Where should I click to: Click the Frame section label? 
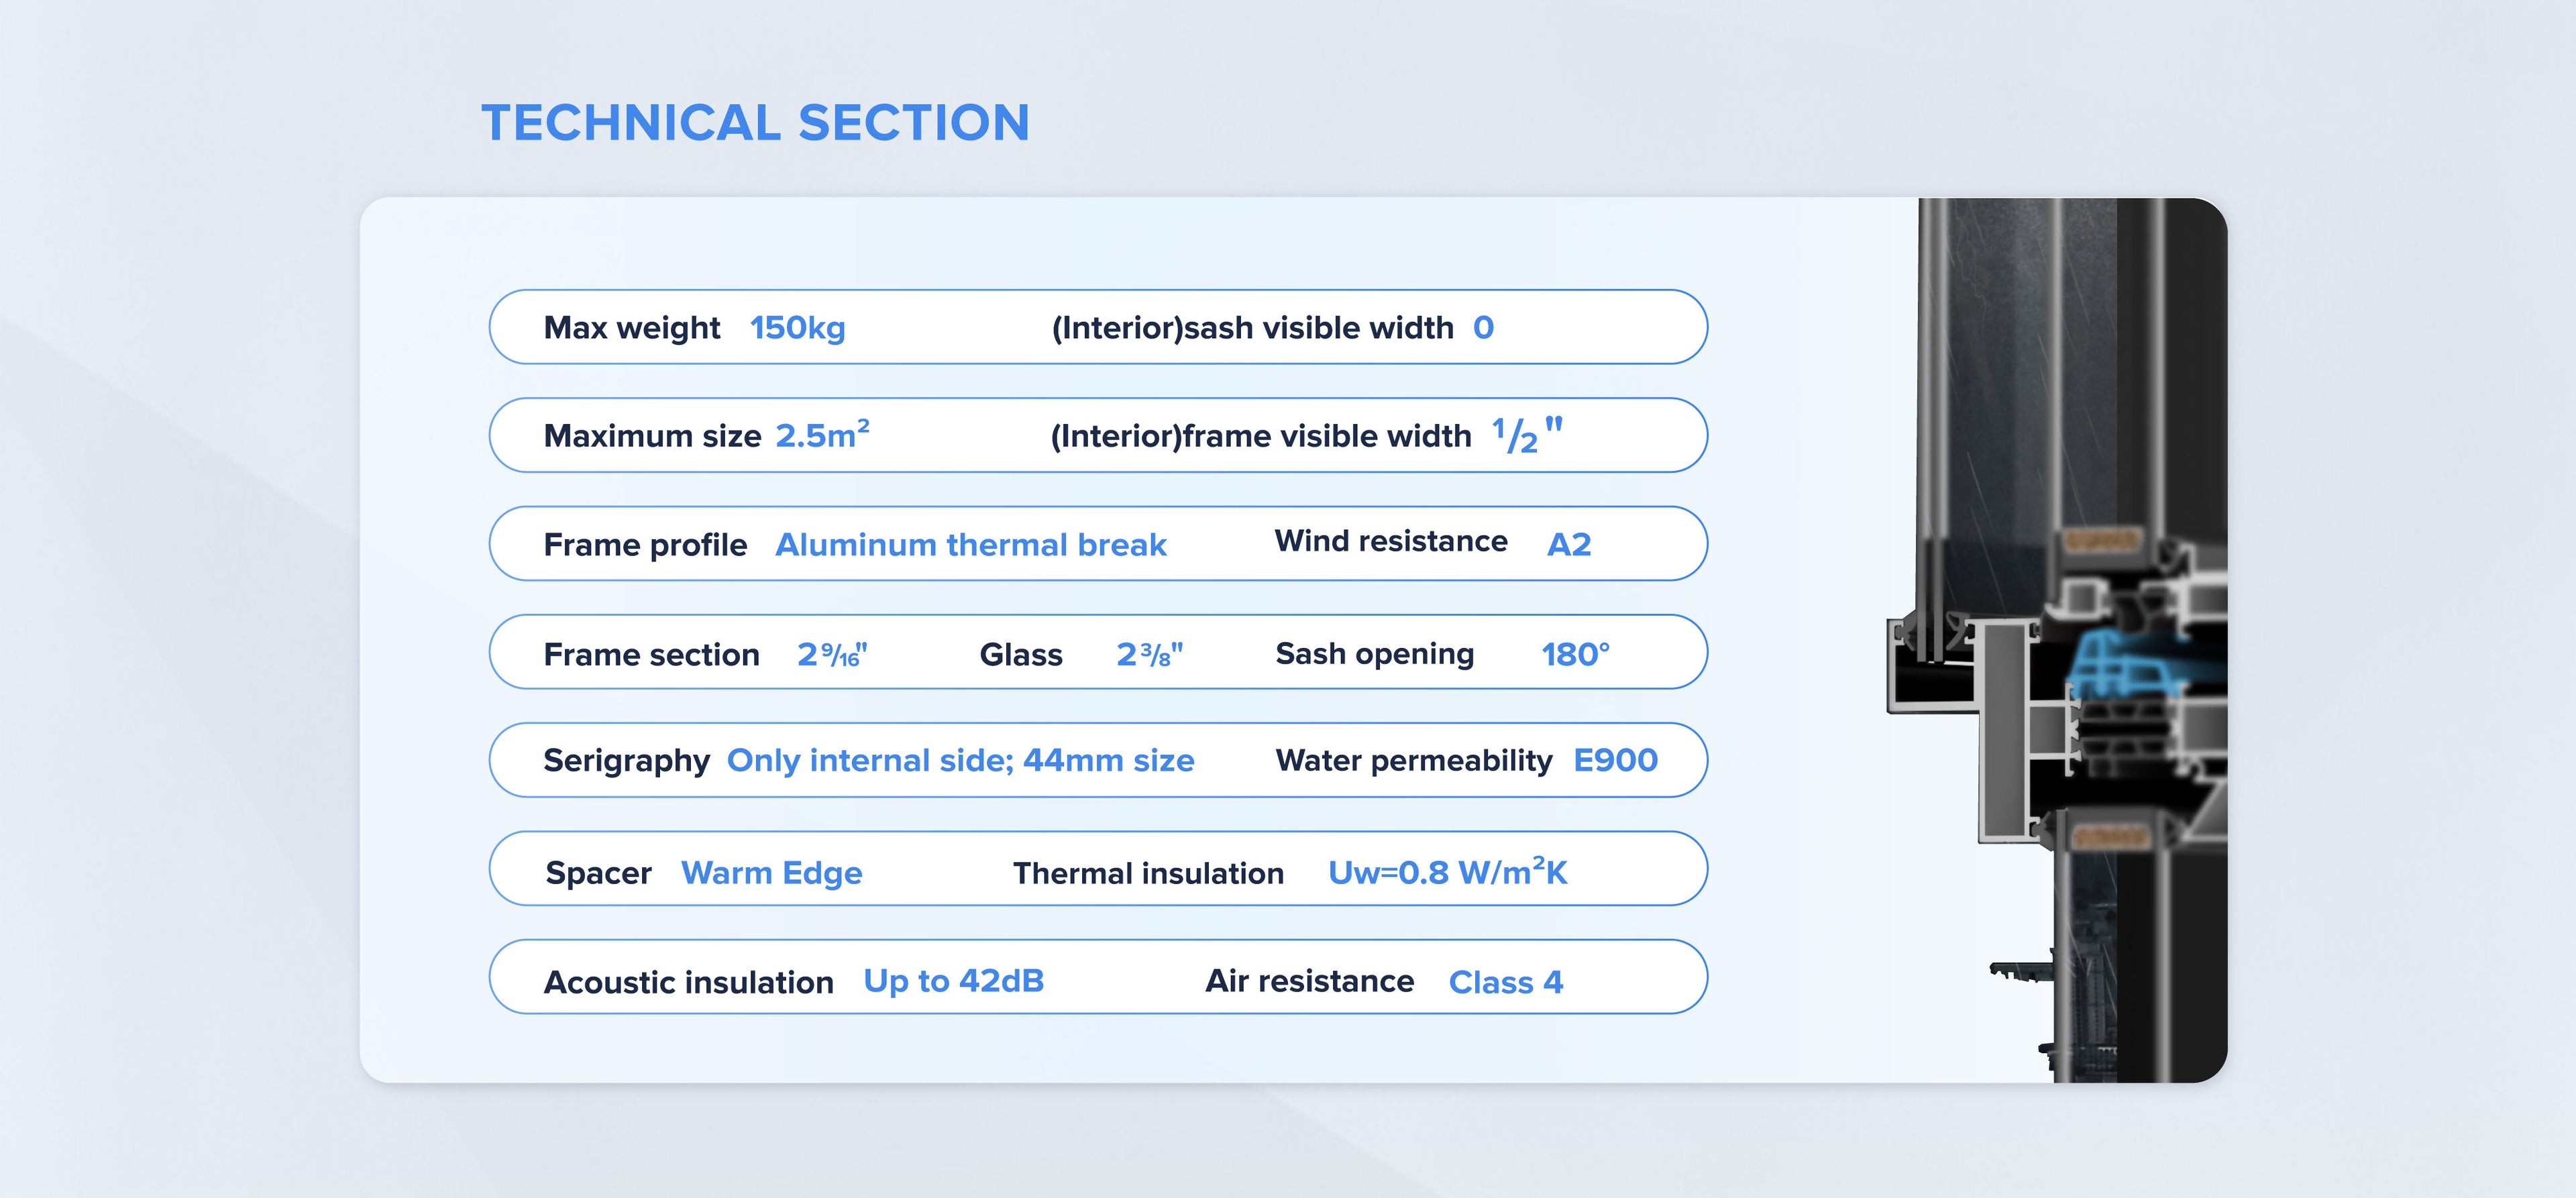pos(651,655)
